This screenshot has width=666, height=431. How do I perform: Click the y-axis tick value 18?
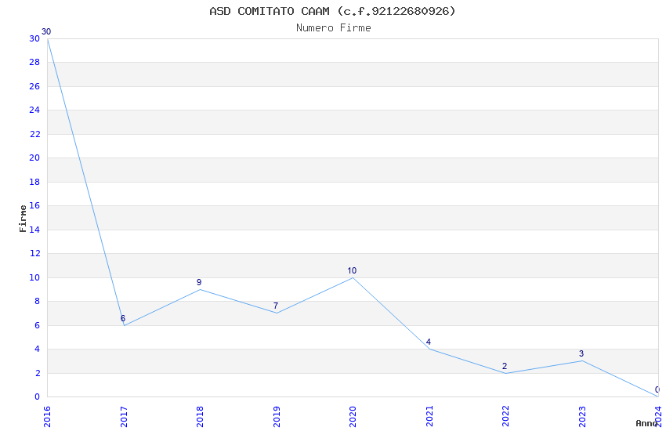[x=34, y=182]
